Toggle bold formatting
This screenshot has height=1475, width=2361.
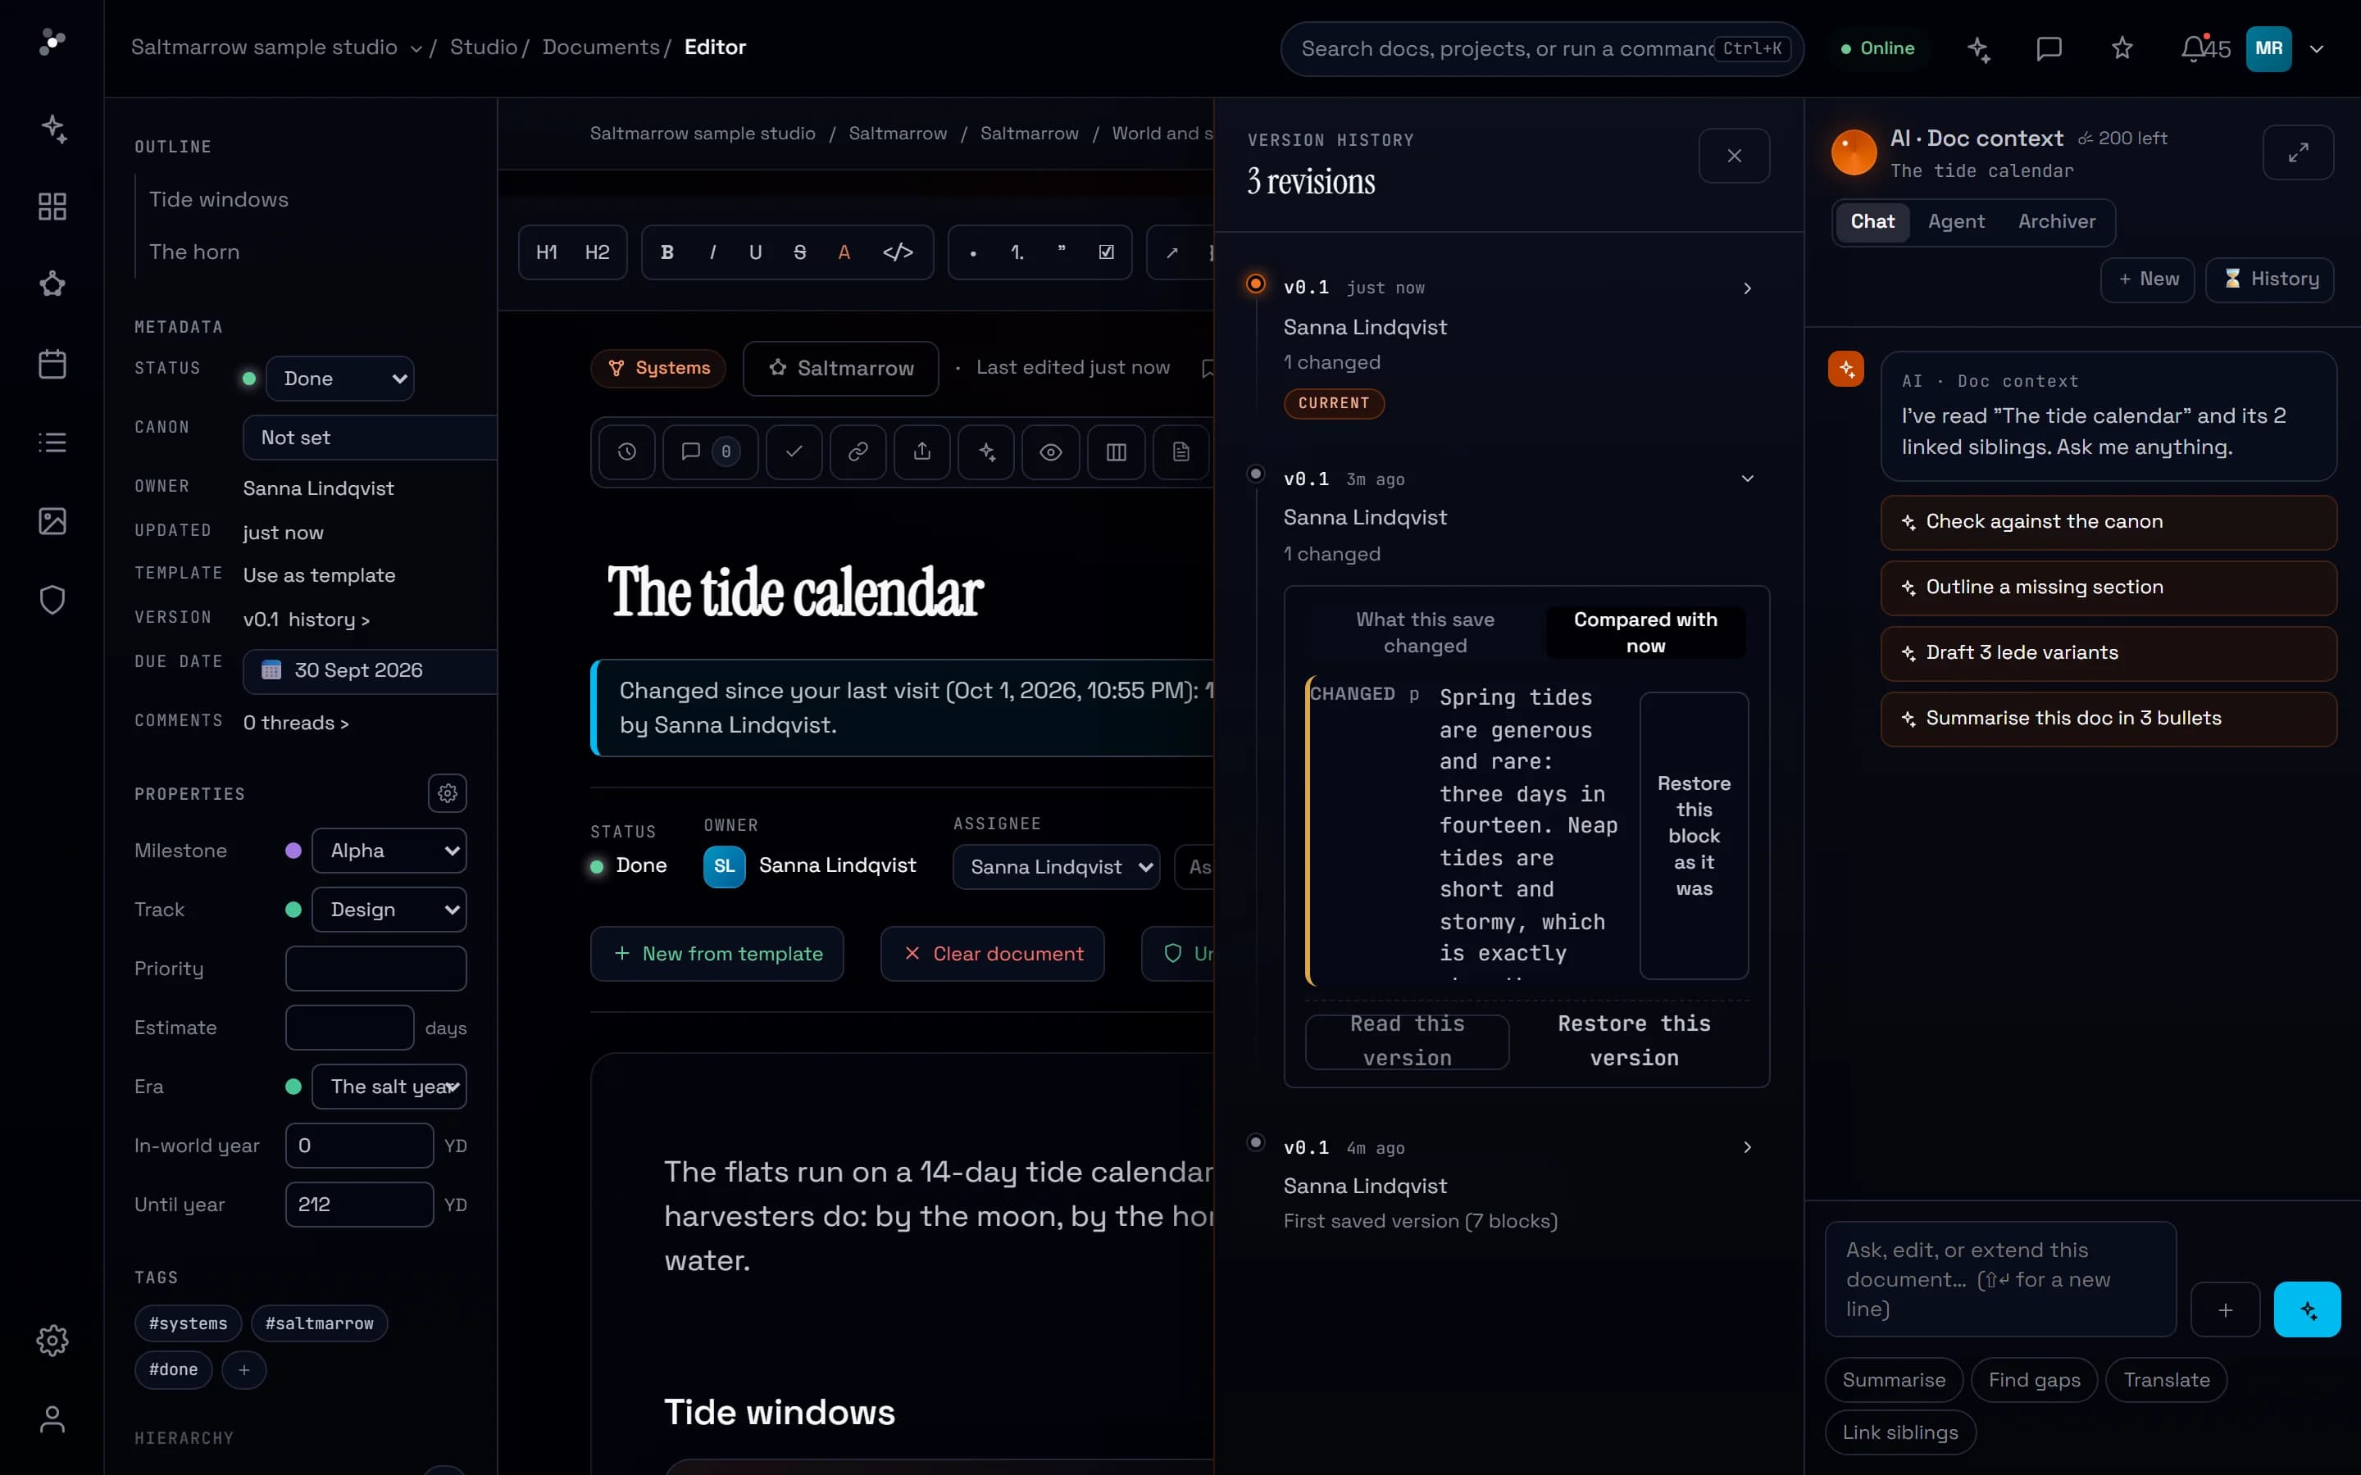click(667, 252)
